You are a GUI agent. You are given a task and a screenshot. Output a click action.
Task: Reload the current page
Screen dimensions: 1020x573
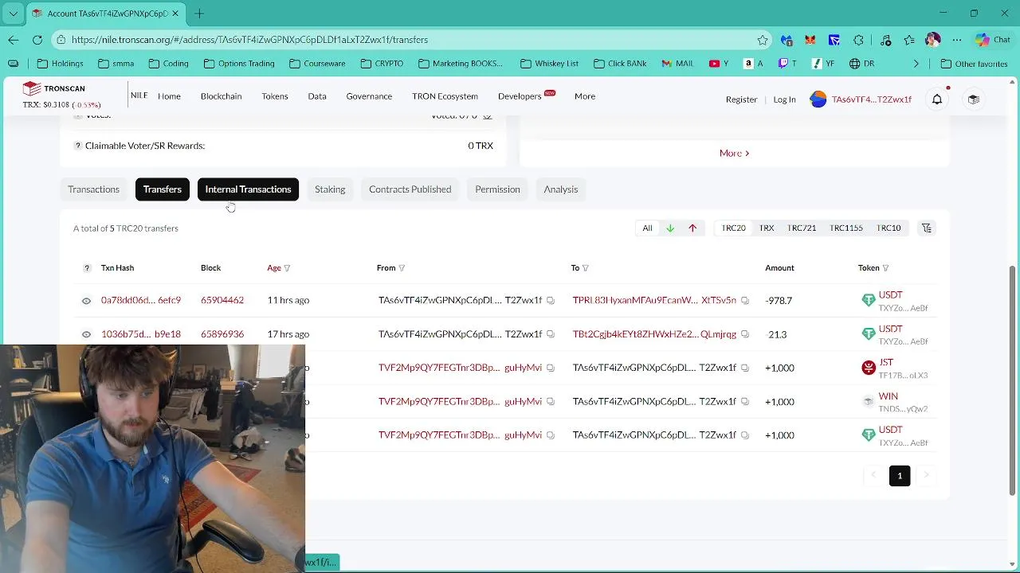[x=37, y=40]
